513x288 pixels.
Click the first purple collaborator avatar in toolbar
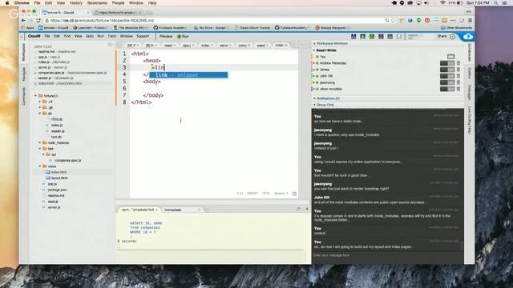click(353, 36)
